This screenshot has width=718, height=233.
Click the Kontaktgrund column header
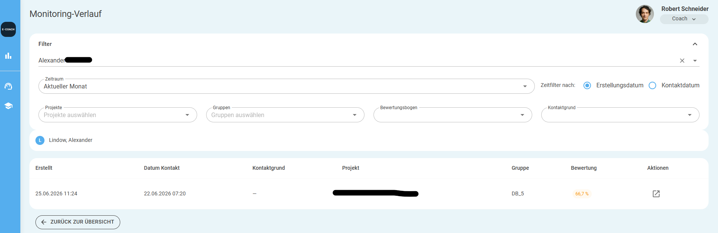tap(269, 168)
